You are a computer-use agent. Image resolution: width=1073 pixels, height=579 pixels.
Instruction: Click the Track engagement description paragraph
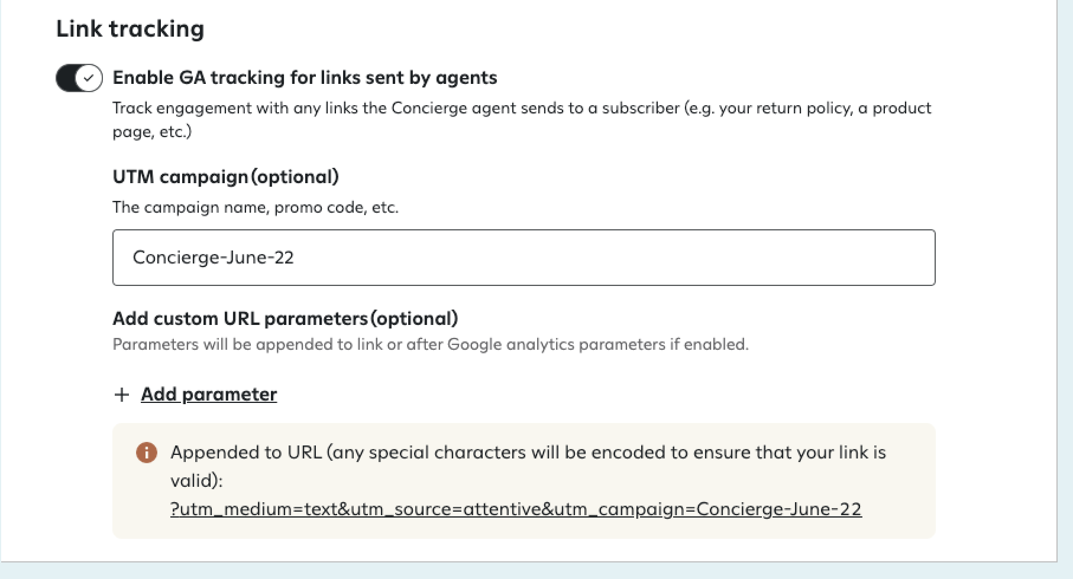click(x=522, y=119)
